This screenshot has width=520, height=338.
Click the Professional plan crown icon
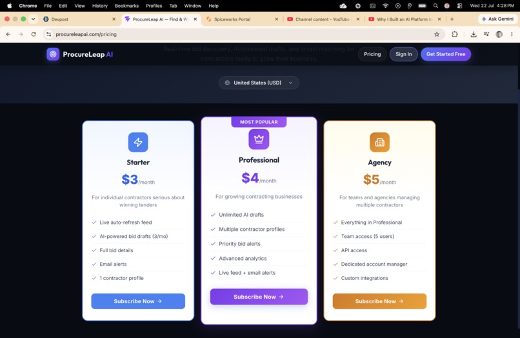point(259,139)
